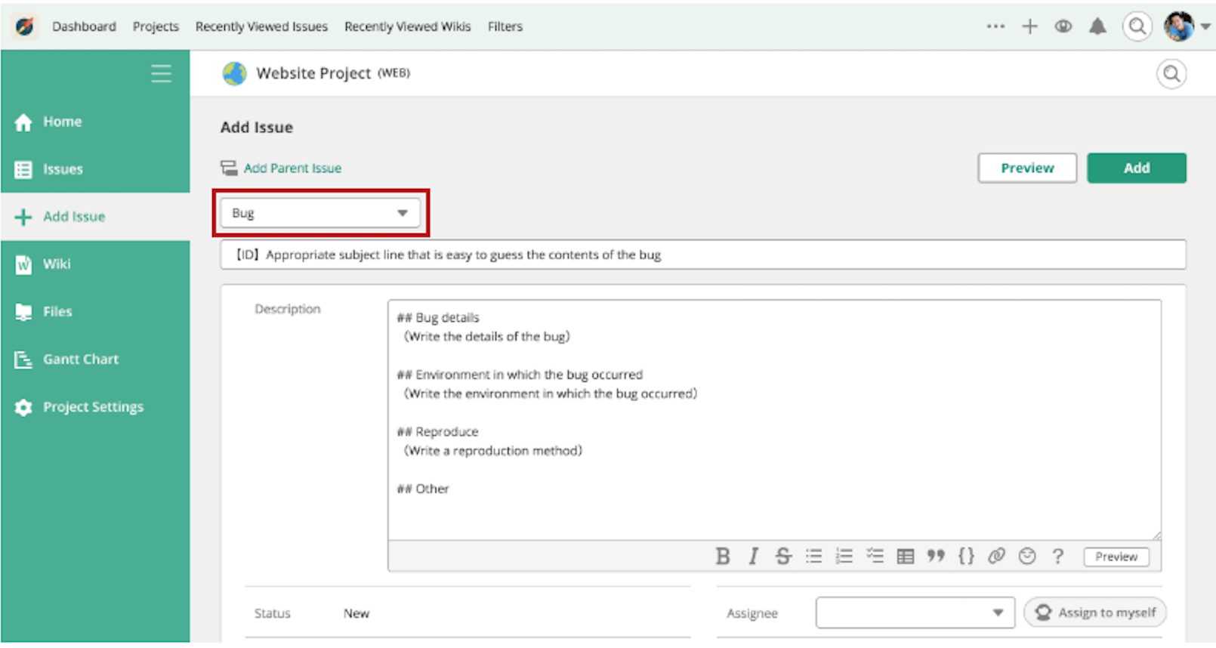Click the green Add button
The image size is (1216, 648).
[1137, 168]
